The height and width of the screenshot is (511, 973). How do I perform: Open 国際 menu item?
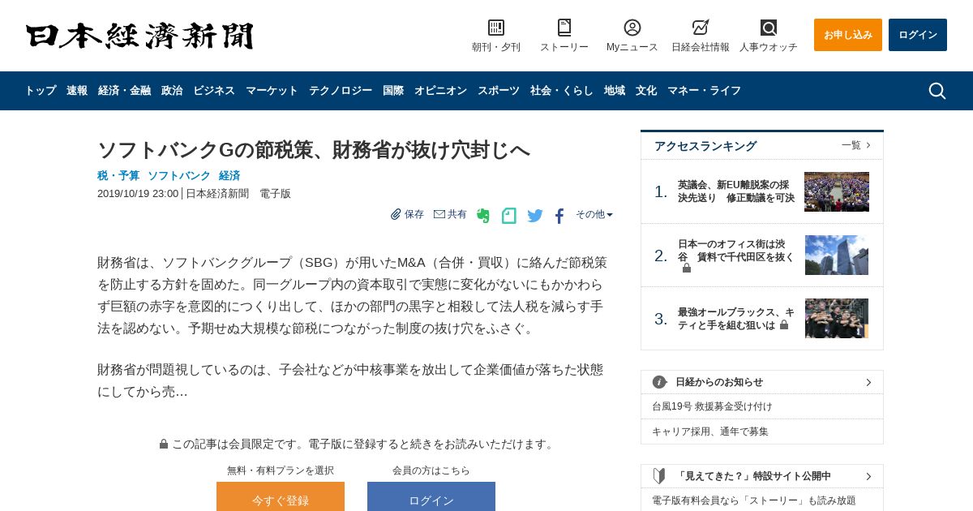pyautogui.click(x=393, y=91)
